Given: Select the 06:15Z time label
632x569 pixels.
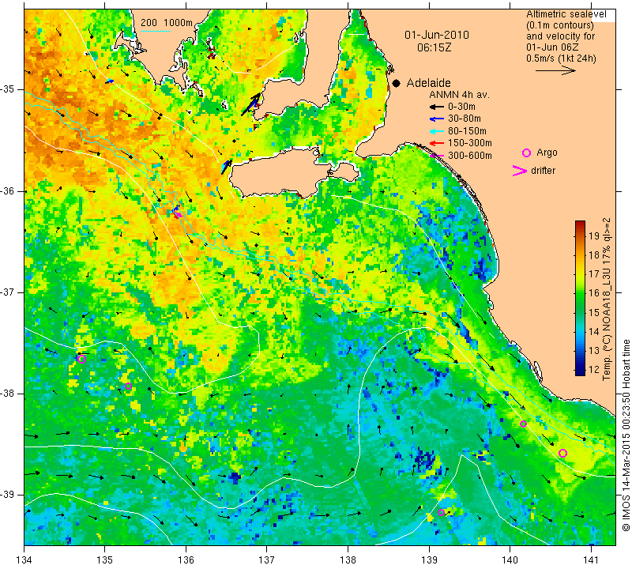Looking at the screenshot, I should point(434,47).
